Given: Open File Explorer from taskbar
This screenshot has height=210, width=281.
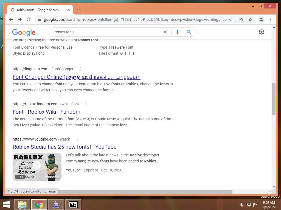Looking at the screenshot, I should pos(22,205).
